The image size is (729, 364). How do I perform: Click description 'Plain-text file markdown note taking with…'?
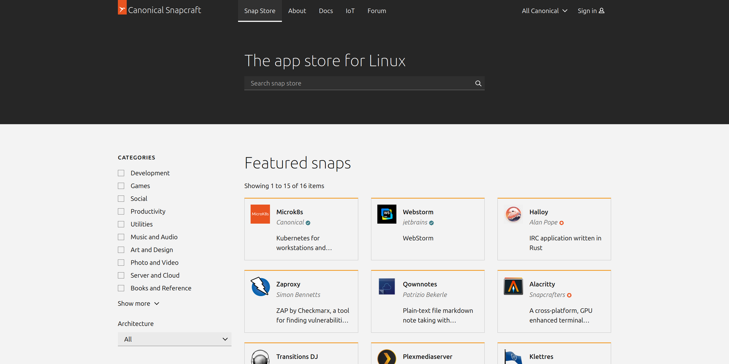point(438,315)
